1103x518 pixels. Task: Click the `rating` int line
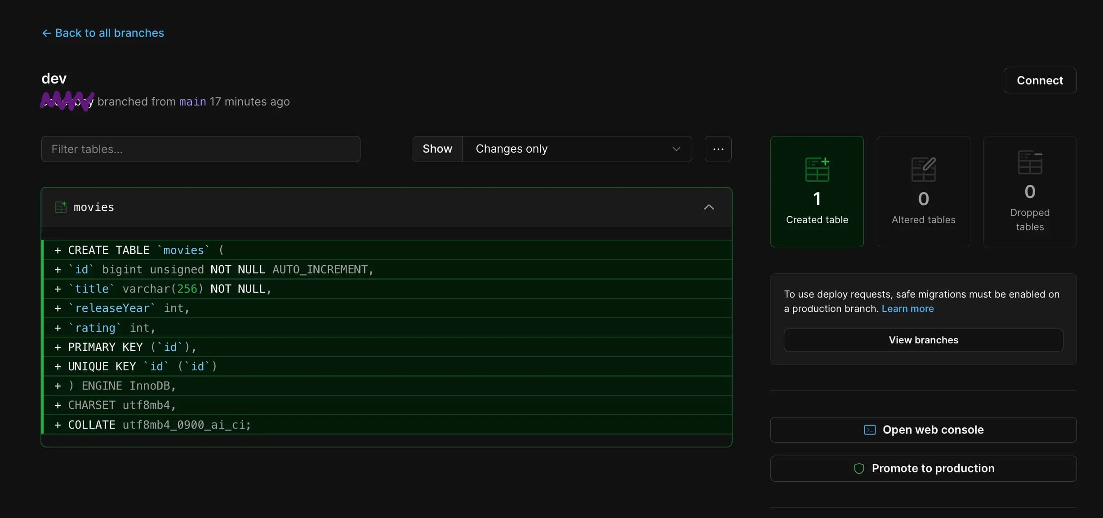387,328
